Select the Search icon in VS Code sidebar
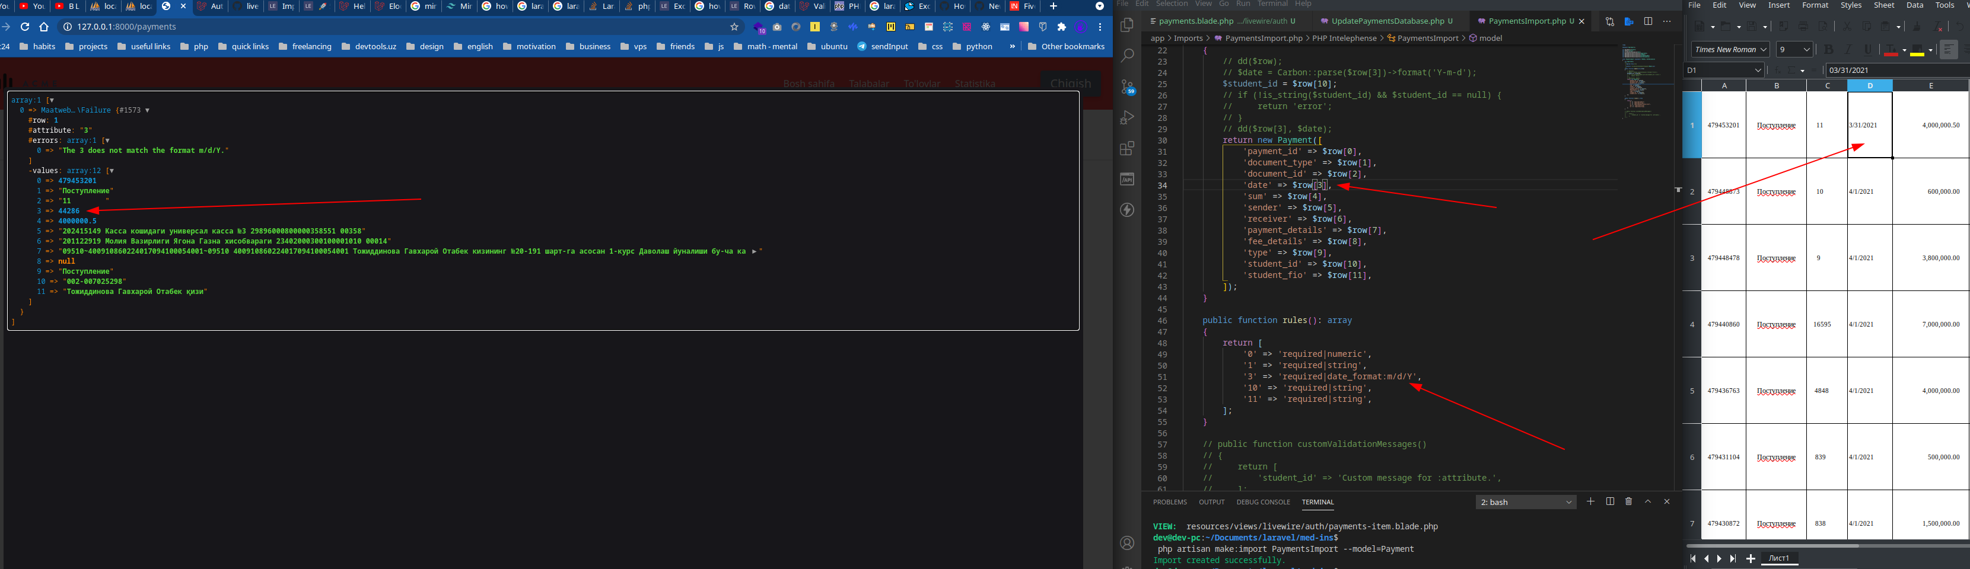Viewport: 1970px width, 569px height. 1126,55
